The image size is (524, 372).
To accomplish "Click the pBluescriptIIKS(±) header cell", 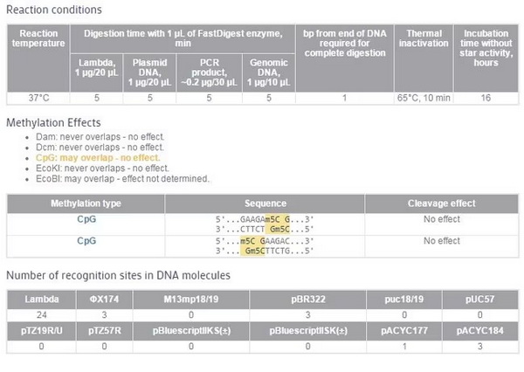I will (191, 331).
